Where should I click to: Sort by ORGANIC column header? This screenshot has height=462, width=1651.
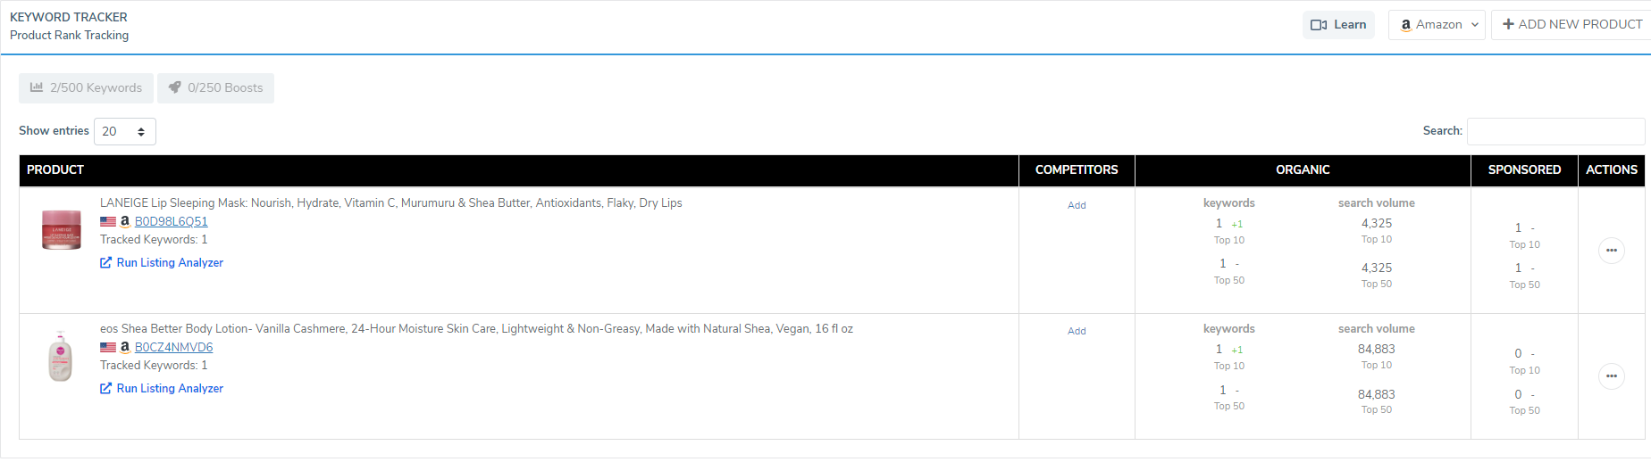click(1303, 170)
